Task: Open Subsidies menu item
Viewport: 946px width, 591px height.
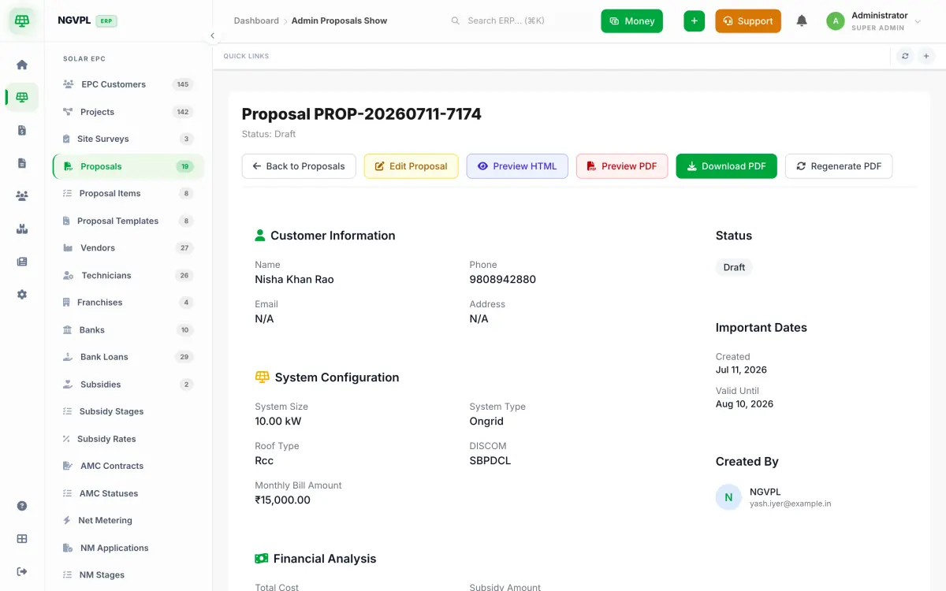Action: pos(128,385)
